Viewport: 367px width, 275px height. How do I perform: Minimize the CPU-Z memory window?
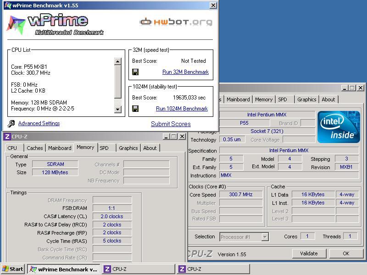click(166, 136)
